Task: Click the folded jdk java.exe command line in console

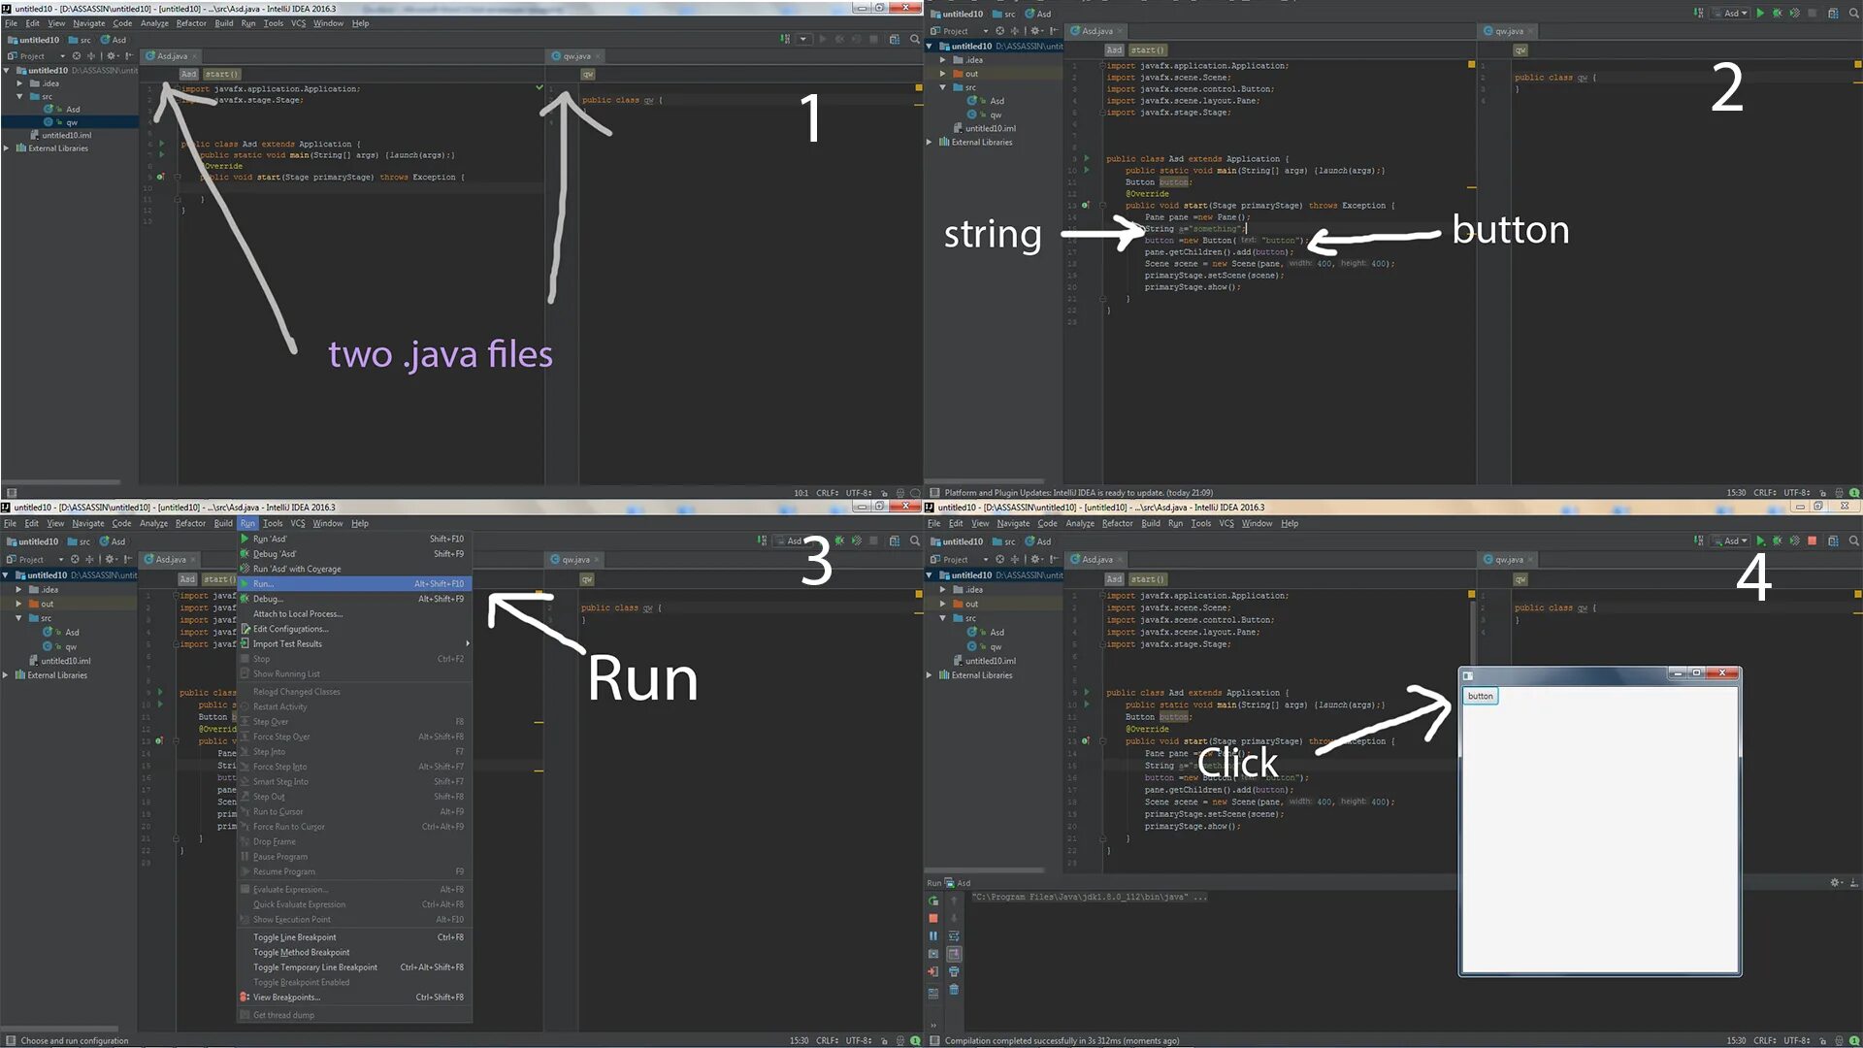Action: (1091, 898)
